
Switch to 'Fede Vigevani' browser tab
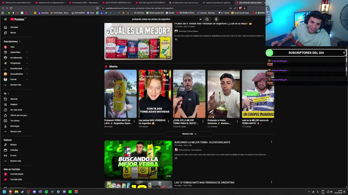click(151, 3)
